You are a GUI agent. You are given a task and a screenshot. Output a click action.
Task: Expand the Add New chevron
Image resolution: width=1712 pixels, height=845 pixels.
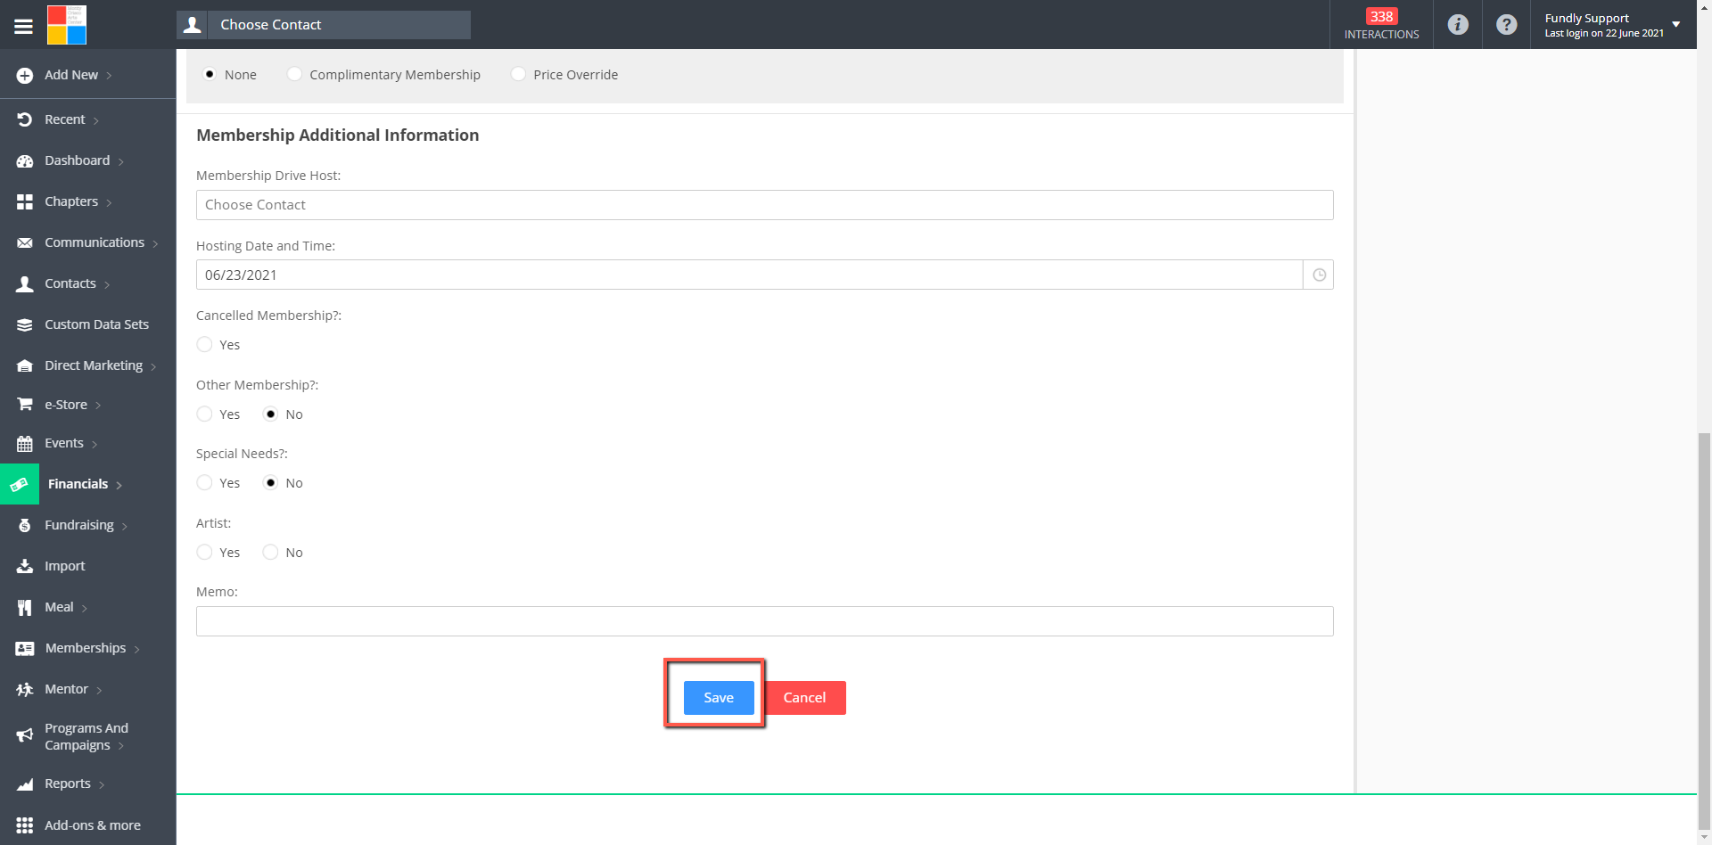click(x=109, y=76)
